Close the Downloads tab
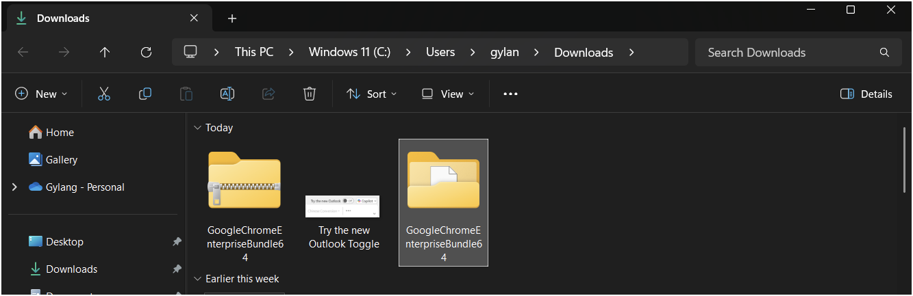The image size is (913, 296). [x=195, y=18]
